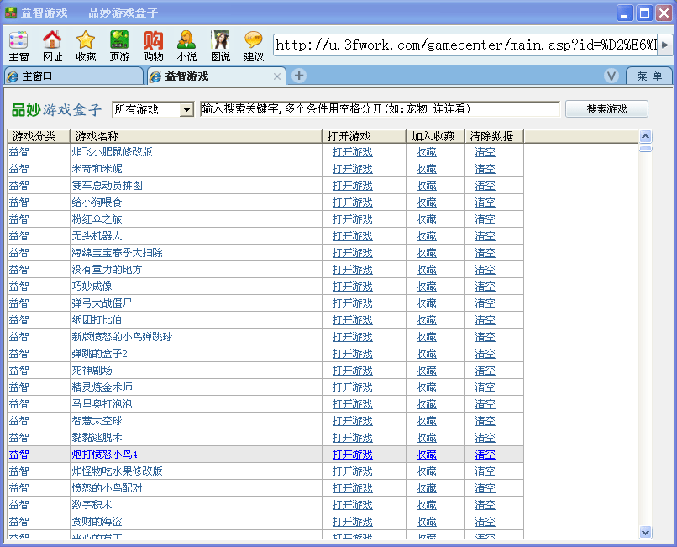677x547 pixels.
Task: Open game 炮打愤怒小鸟4 via 打开游戏 link
Action: coord(352,455)
